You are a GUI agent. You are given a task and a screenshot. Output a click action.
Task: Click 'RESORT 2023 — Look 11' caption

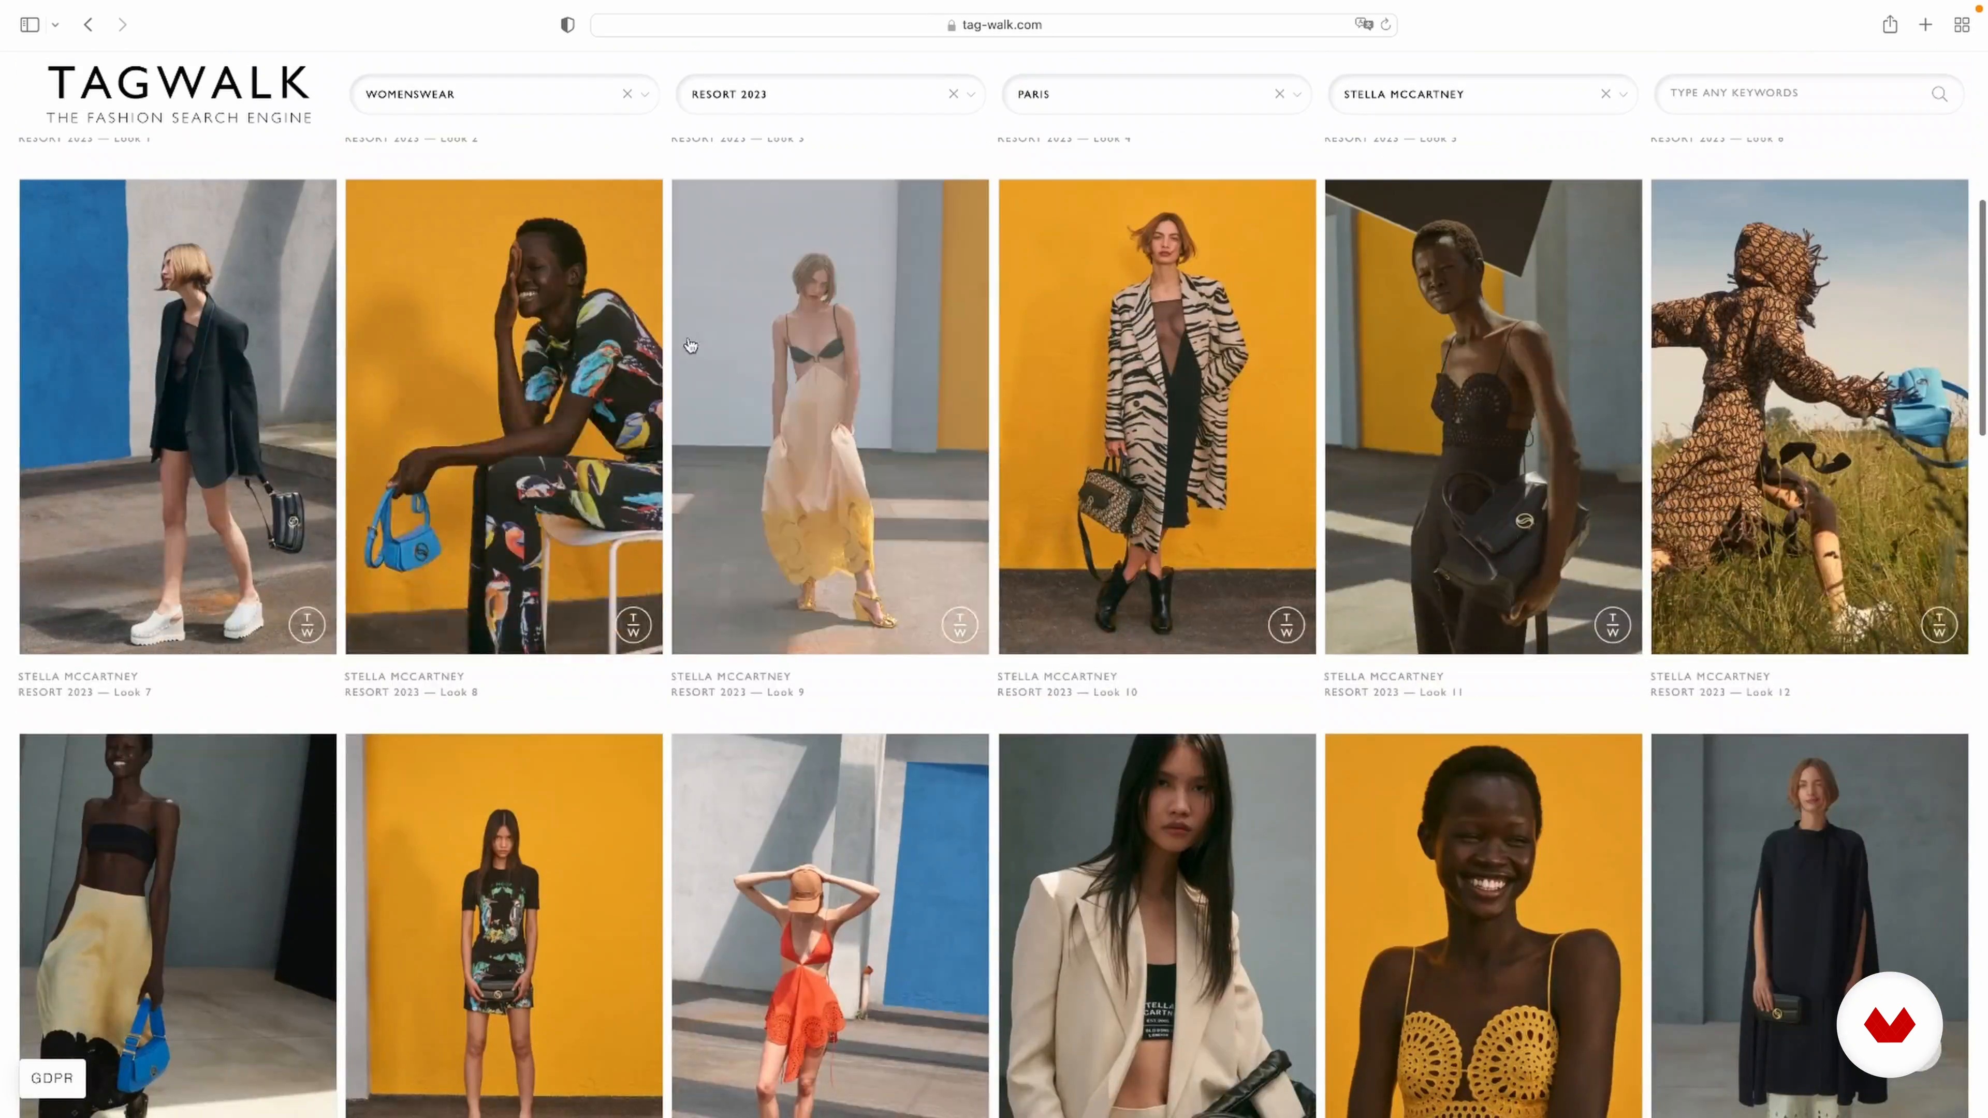(x=1394, y=693)
